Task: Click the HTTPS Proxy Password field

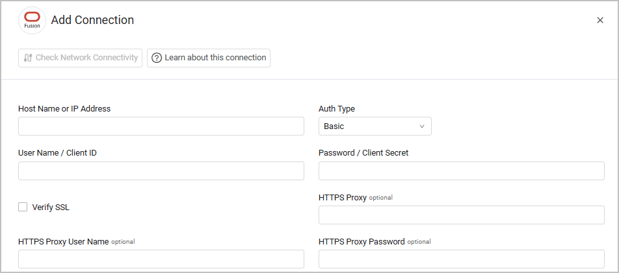Action: point(461,259)
